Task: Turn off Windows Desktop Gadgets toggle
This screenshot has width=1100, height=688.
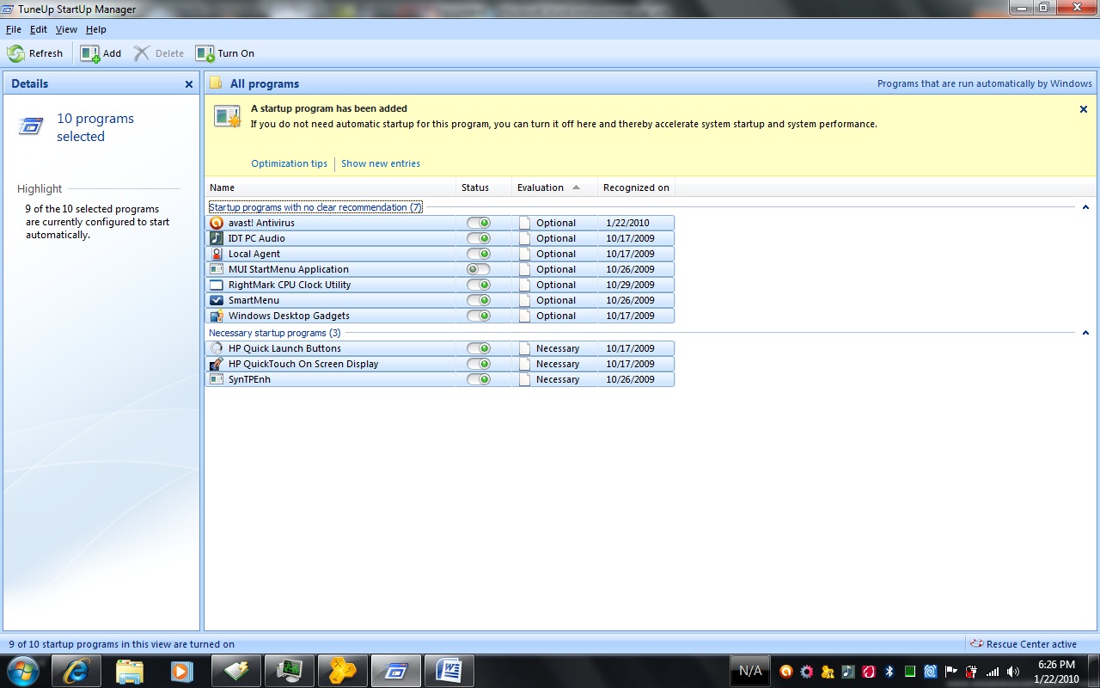Action: [x=479, y=316]
